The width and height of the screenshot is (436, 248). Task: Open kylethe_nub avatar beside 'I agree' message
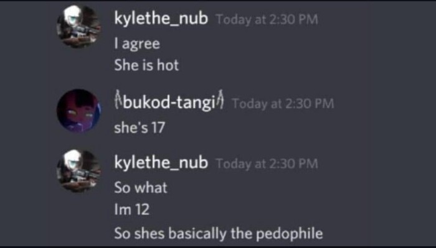pos(78,27)
